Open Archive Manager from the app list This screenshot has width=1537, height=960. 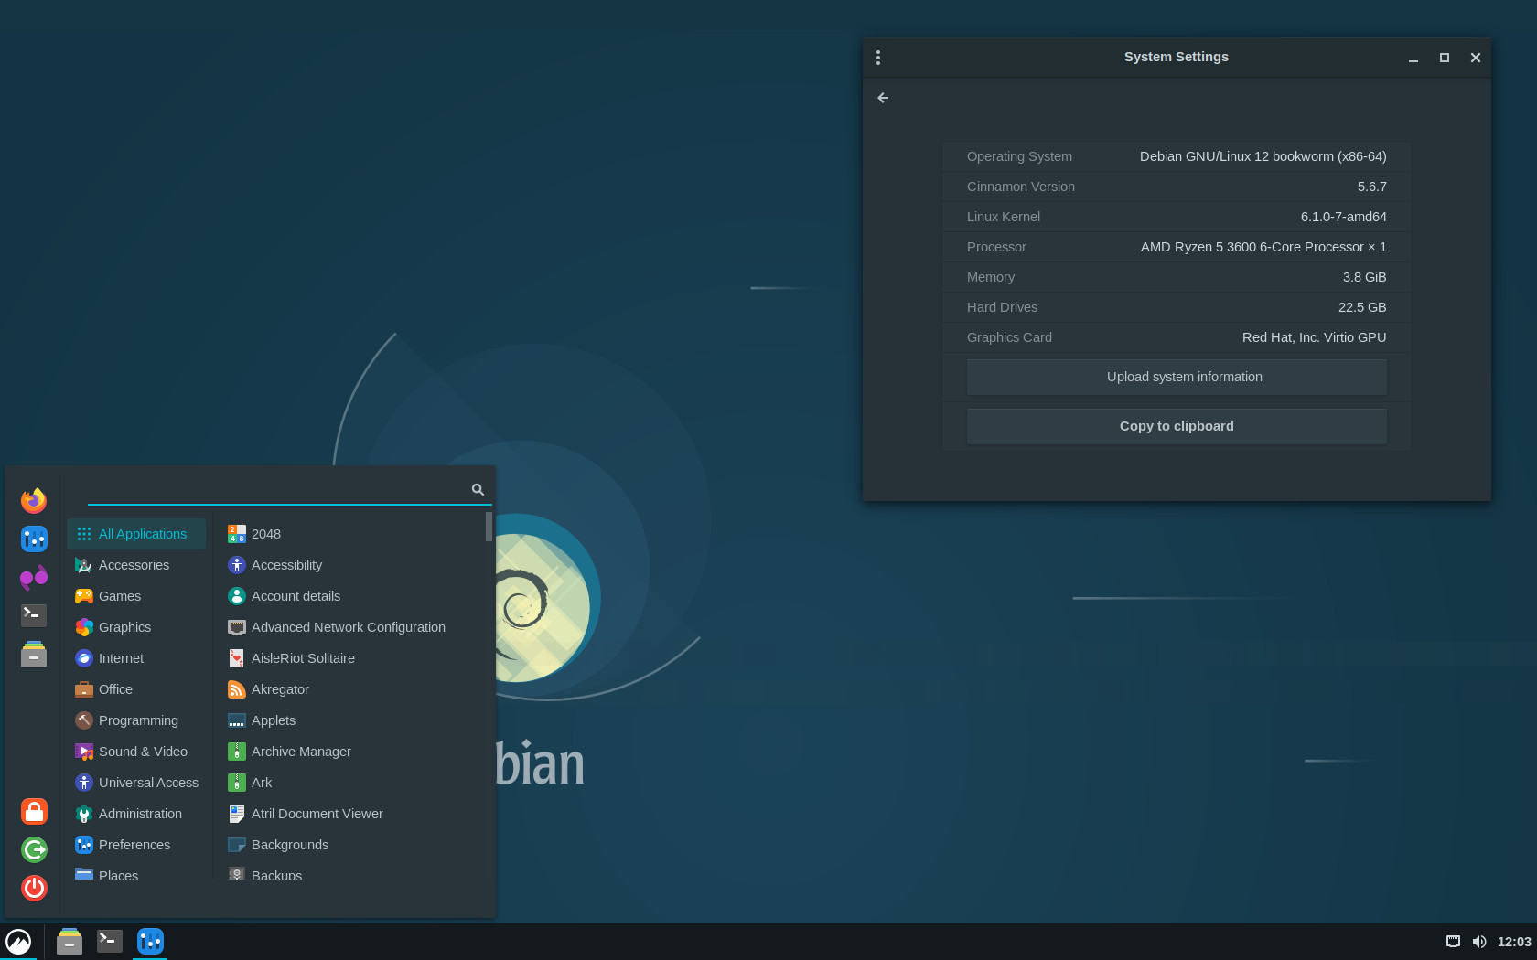(301, 751)
